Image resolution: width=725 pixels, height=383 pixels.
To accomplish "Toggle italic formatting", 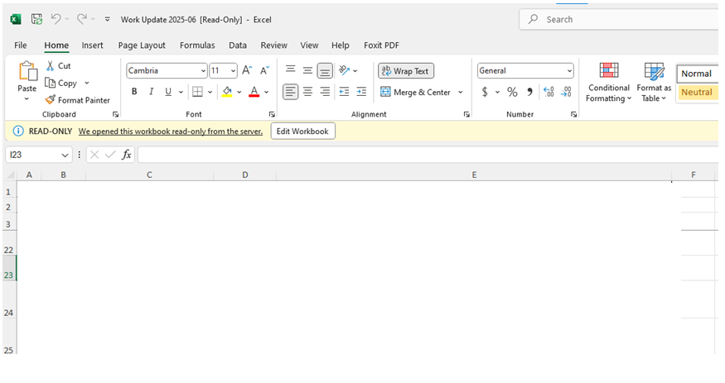I will 151,92.
